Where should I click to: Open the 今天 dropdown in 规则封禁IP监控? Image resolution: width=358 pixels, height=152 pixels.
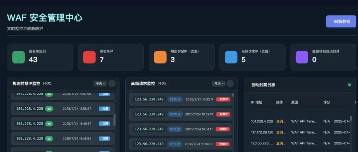click(x=100, y=84)
